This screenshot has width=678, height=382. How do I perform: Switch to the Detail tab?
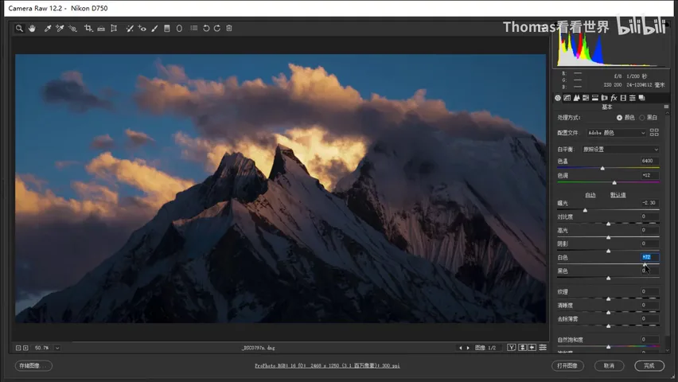(576, 98)
